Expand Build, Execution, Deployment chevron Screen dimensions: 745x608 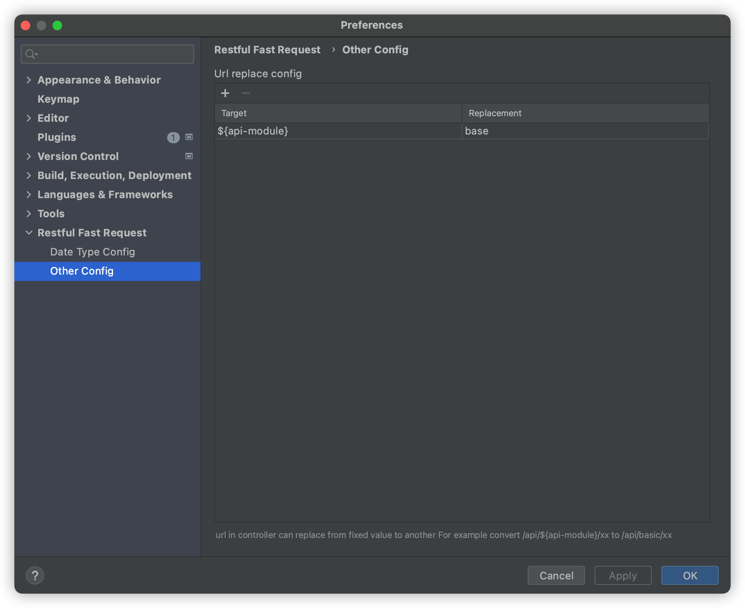tap(29, 175)
